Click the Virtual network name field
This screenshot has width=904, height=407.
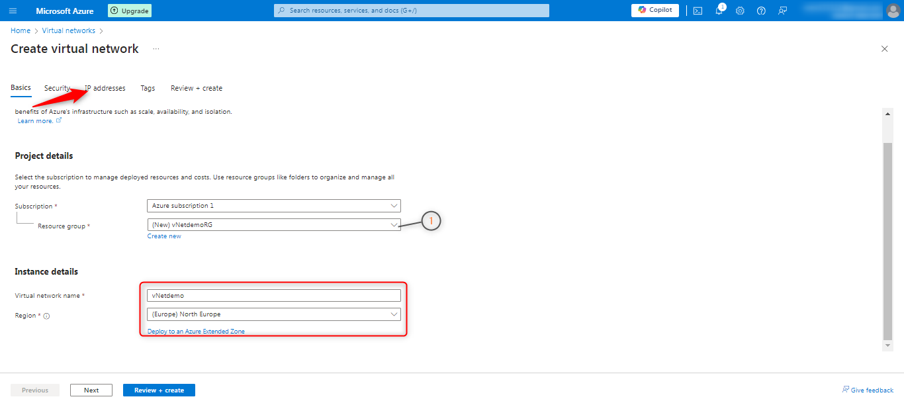[x=274, y=296]
